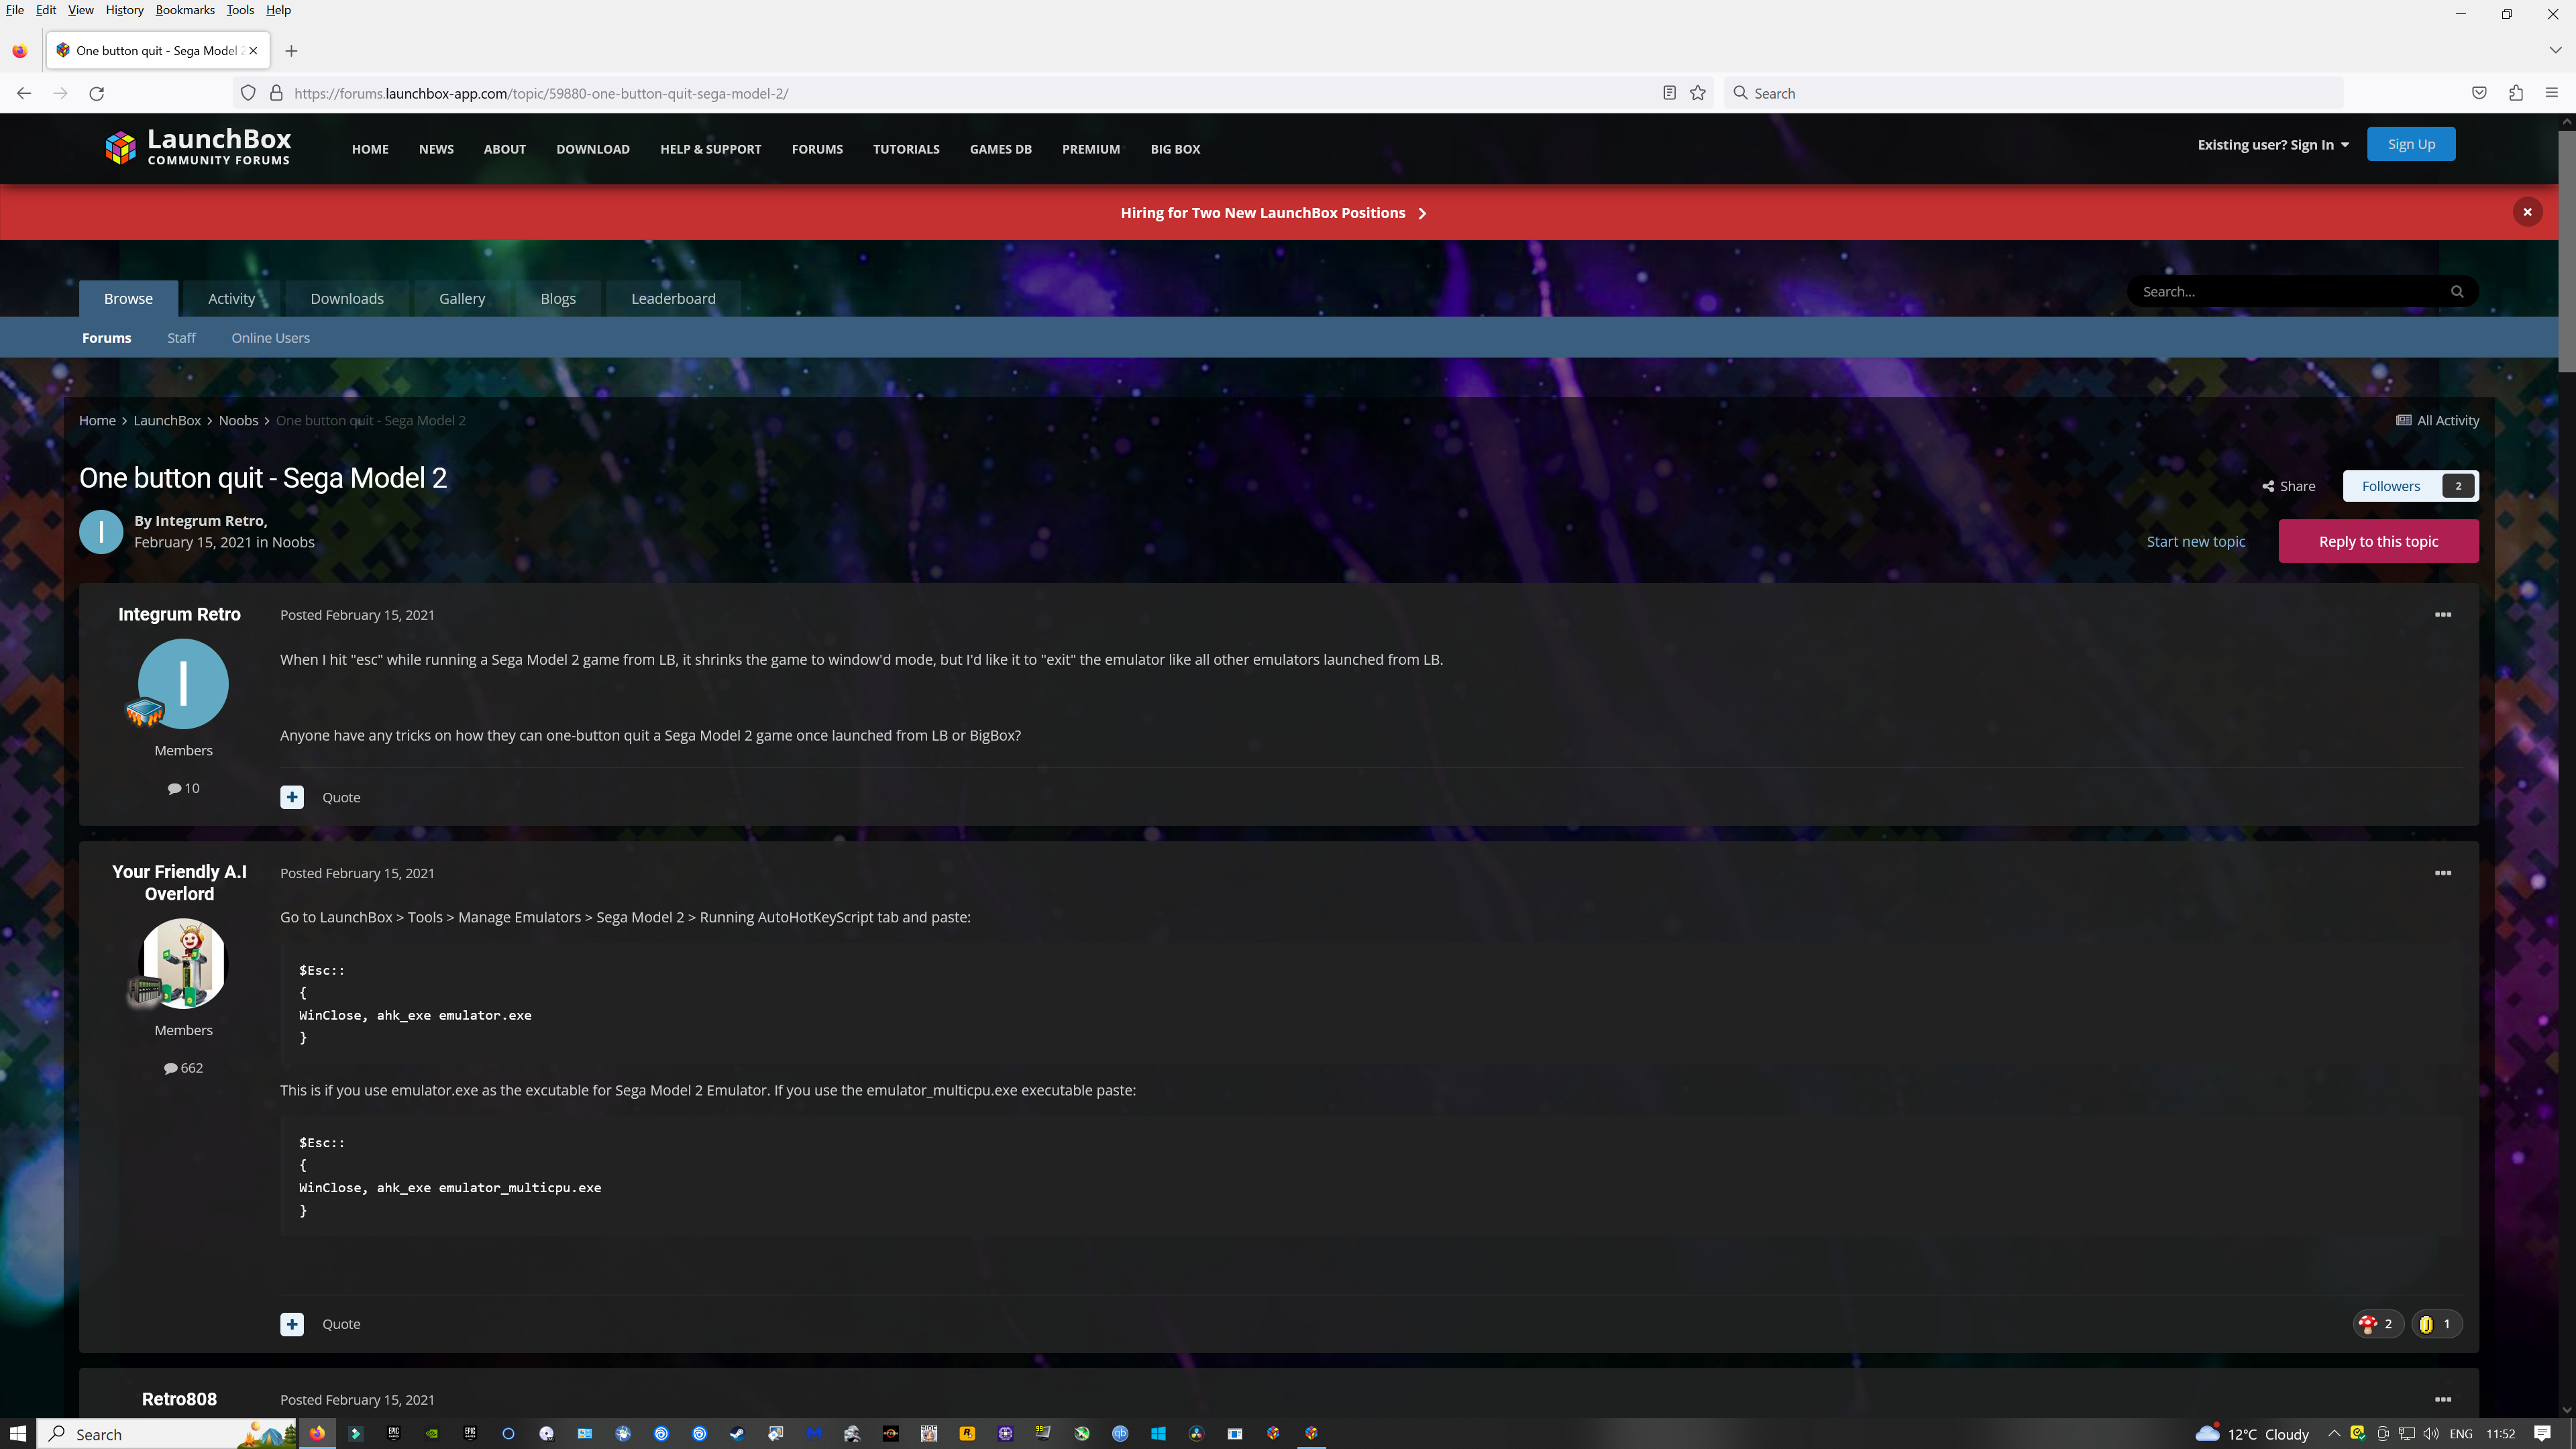The width and height of the screenshot is (2576, 1449).
Task: Click the LaunchBox Community Forums logo
Action: (x=198, y=147)
